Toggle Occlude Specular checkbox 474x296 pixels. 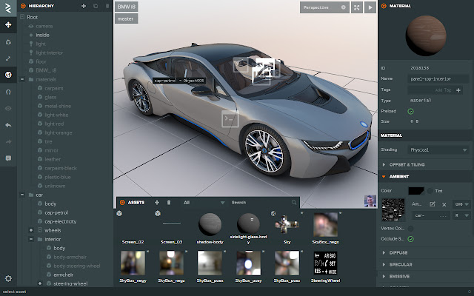[x=410, y=239]
